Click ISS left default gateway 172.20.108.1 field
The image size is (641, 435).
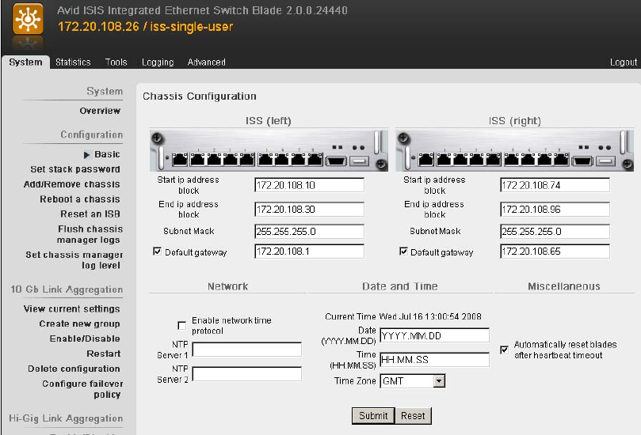309,252
